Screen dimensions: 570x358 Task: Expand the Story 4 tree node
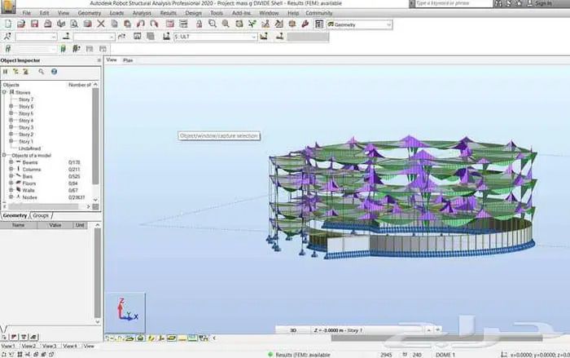pos(11,121)
